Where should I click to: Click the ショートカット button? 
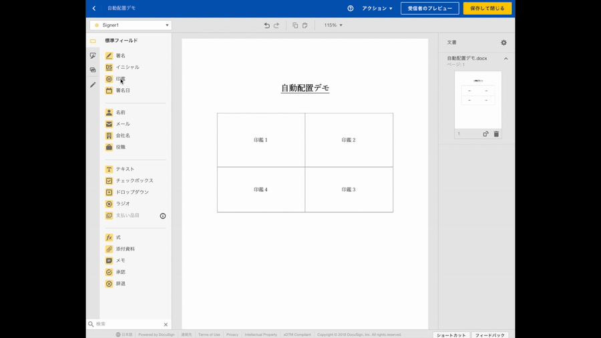(x=451, y=335)
